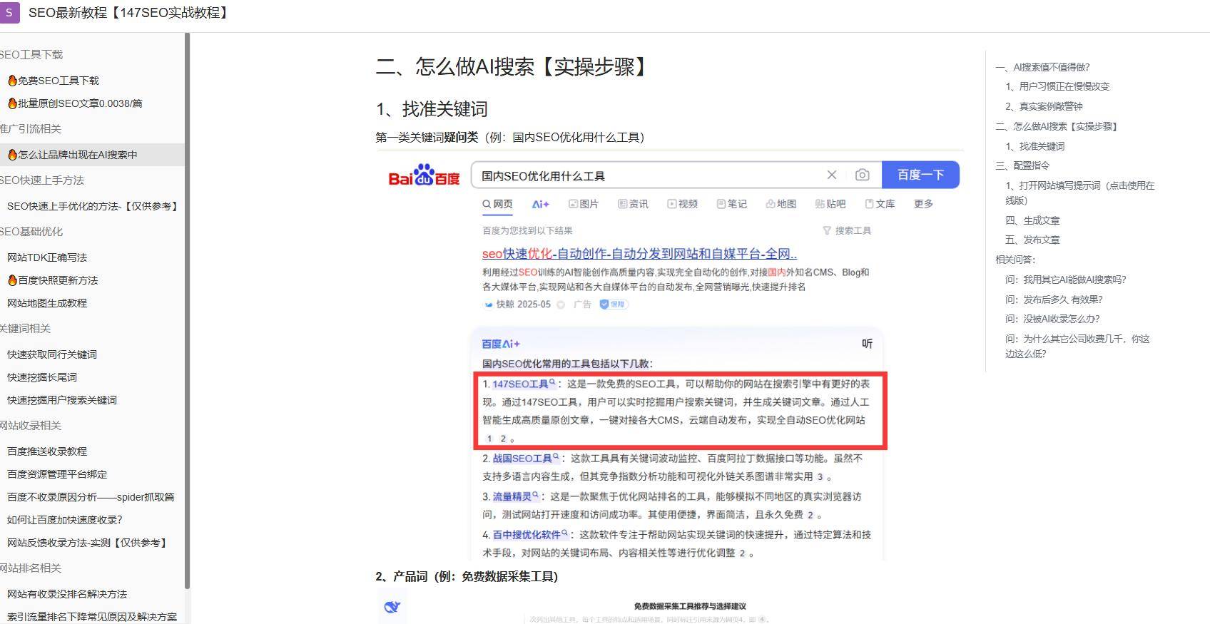1210x624 pixels.
Task: Click the 网站收录相关 section header
Action: (x=31, y=426)
